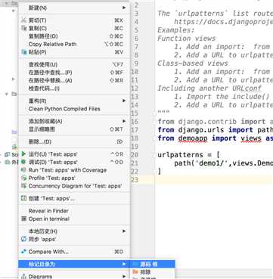Click the cut scissors icon
Image resolution: width=273 pixels, height=279 pixels.
[24, 20]
